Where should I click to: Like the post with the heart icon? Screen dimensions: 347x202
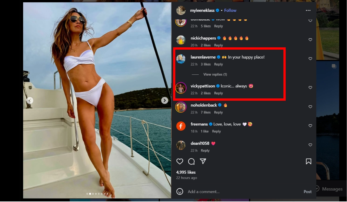(180, 161)
